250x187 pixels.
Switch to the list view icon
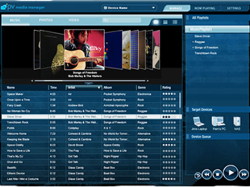click(x=175, y=22)
